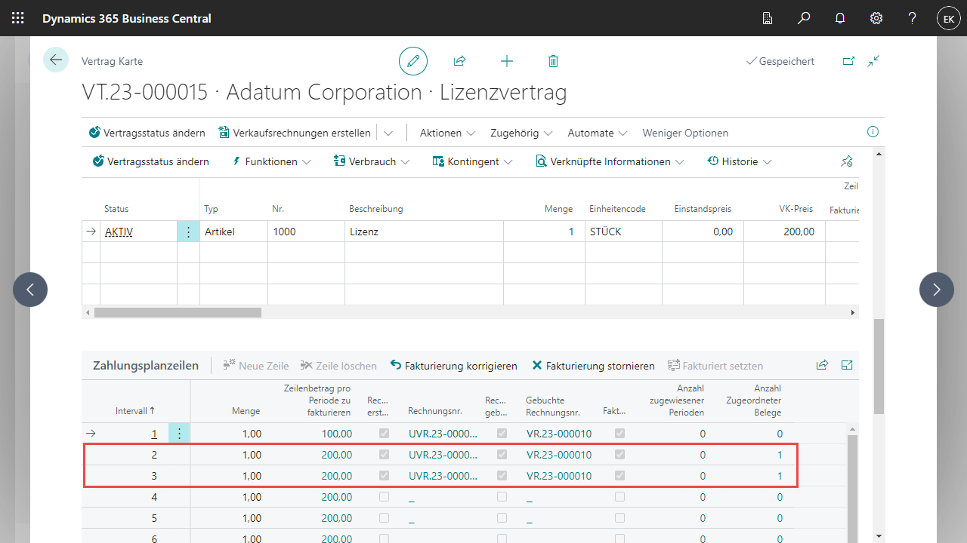Click the share icon in header

click(x=459, y=61)
